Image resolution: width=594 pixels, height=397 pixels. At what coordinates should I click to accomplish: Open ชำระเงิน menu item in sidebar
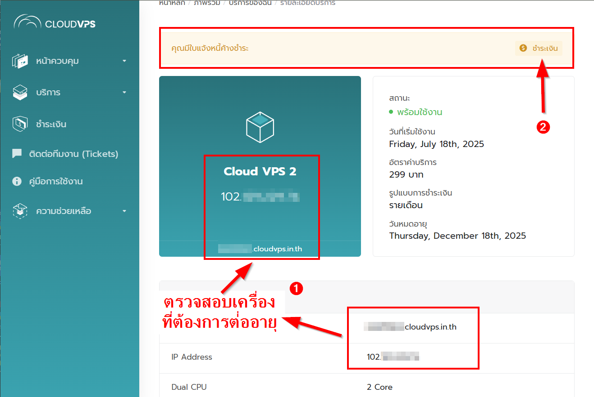[x=51, y=124]
